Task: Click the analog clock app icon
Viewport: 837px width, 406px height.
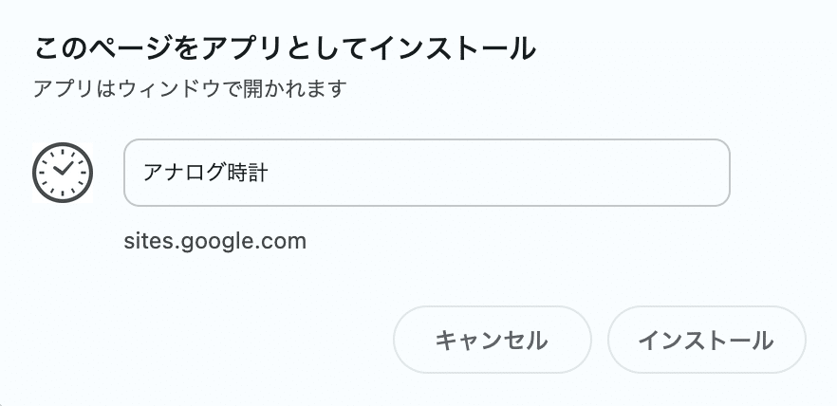Action: 63,173
